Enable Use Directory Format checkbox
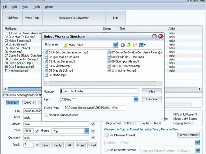The height and width of the screenshot is (154, 206). point(106,150)
